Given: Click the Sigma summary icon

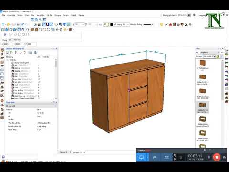Looking at the screenshot, I should (x=186, y=24).
